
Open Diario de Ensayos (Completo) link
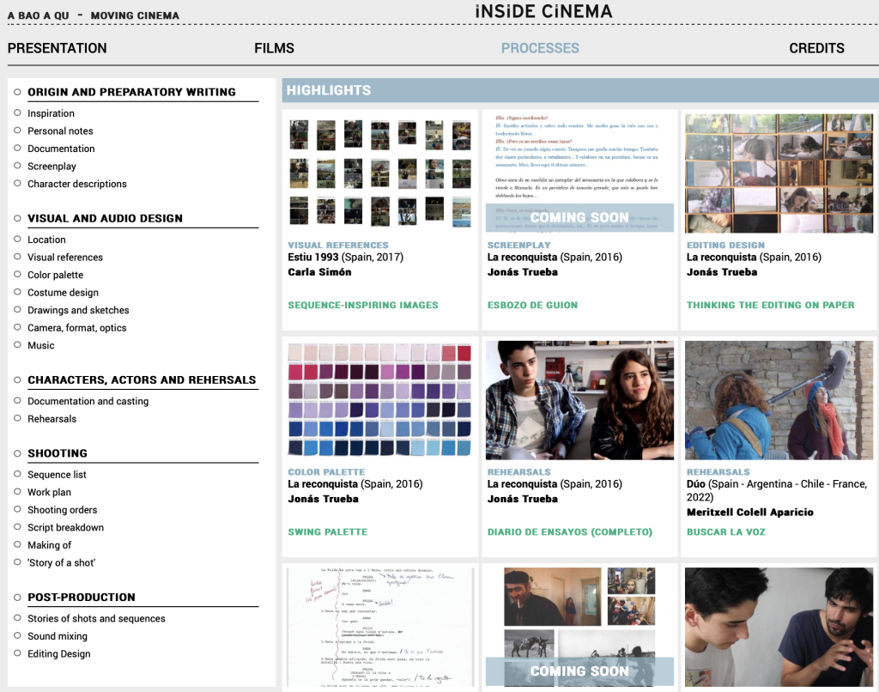coord(569,531)
